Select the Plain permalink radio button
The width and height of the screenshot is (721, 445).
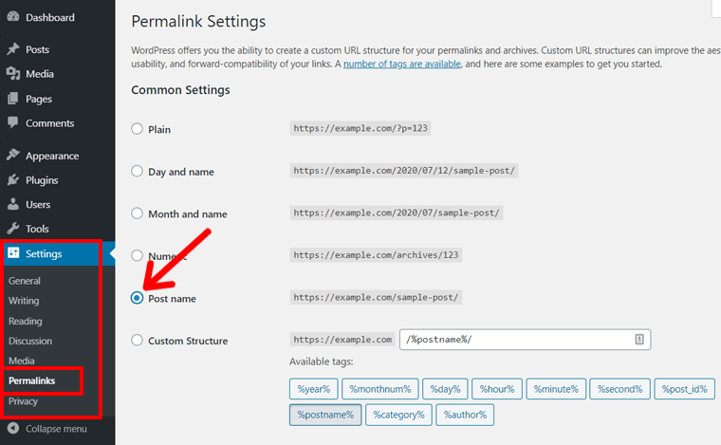tap(137, 129)
